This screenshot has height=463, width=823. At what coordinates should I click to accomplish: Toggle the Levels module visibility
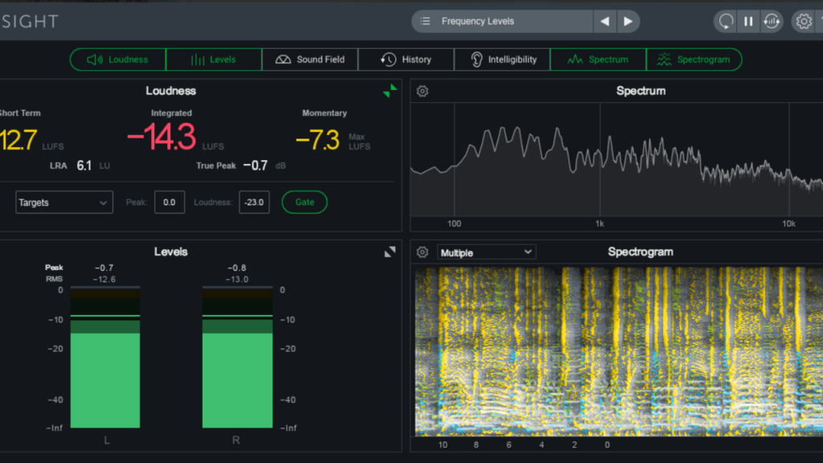[214, 59]
